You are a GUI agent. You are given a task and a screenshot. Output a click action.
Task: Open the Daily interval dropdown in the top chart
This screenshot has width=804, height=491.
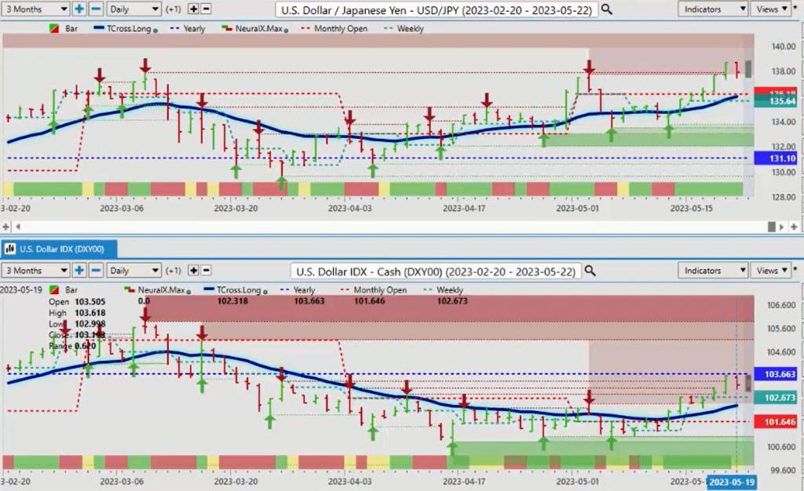[x=133, y=9]
